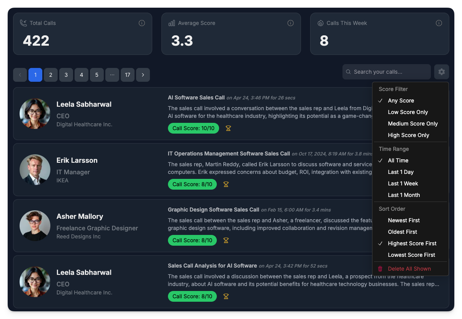Screen dimensions: 462x319
Task: Click the info icon on Total Calls card
Action: (142, 23)
